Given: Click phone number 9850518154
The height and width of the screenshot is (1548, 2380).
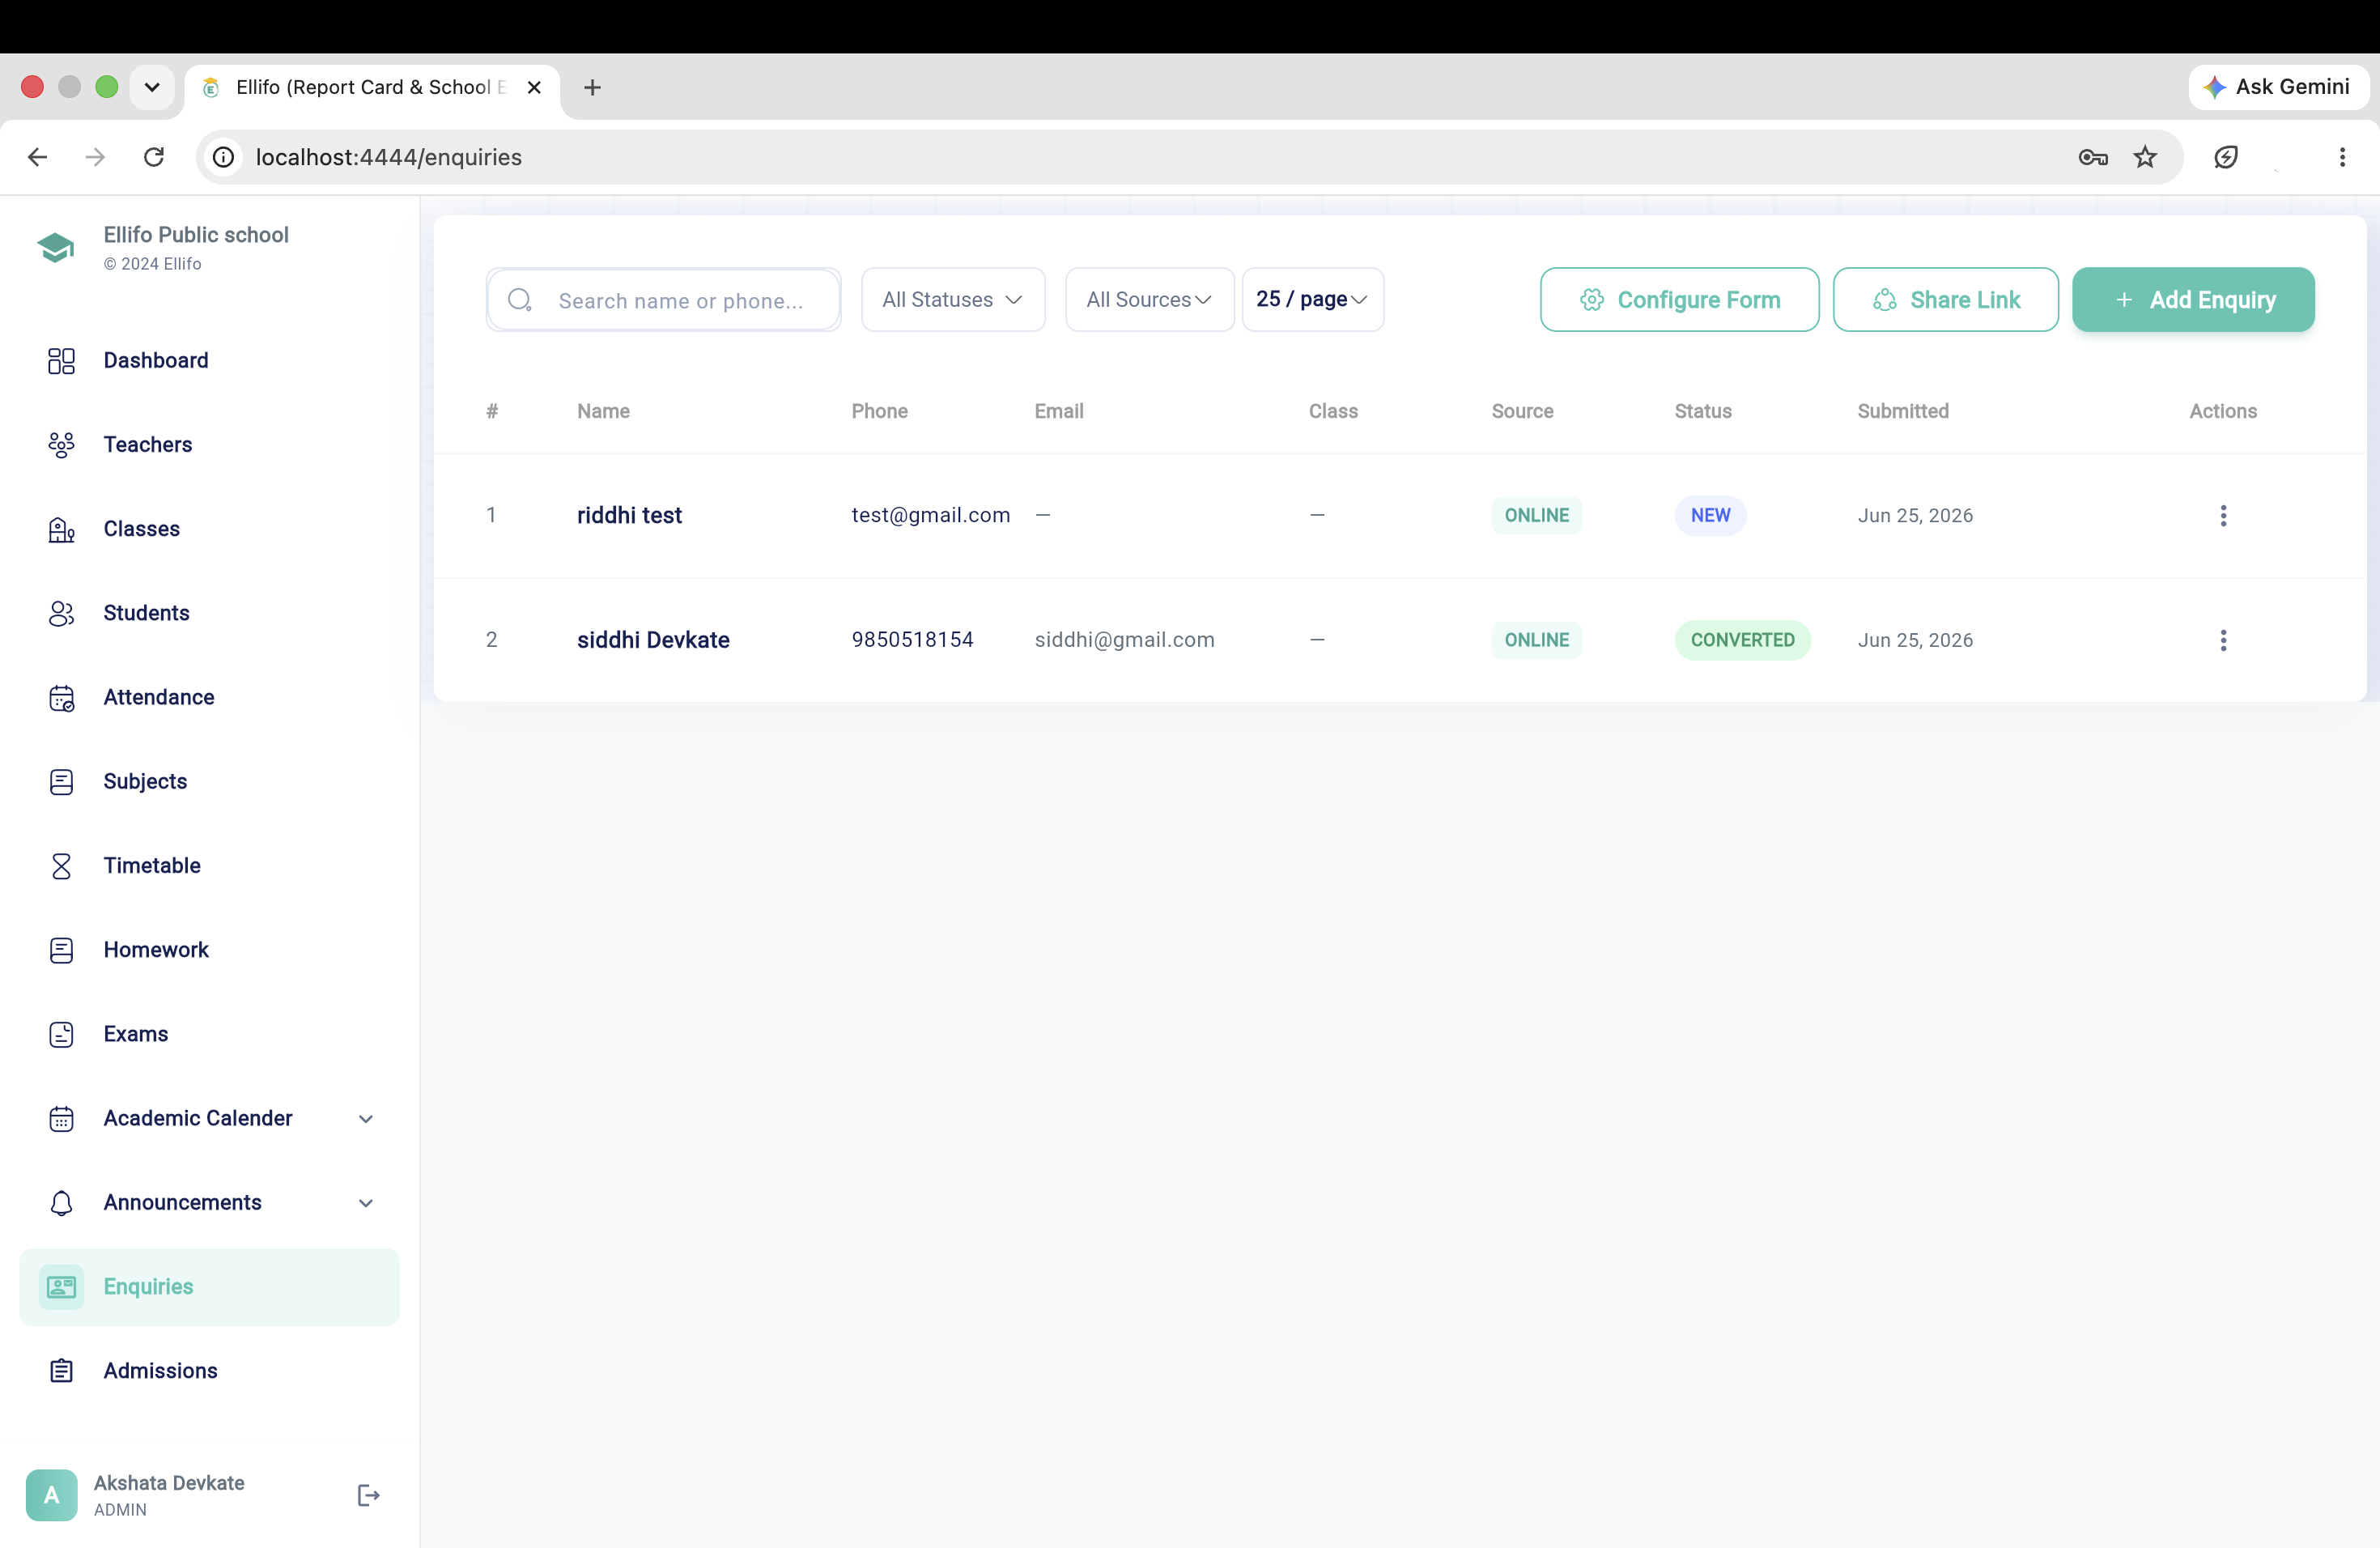Looking at the screenshot, I should [x=912, y=640].
